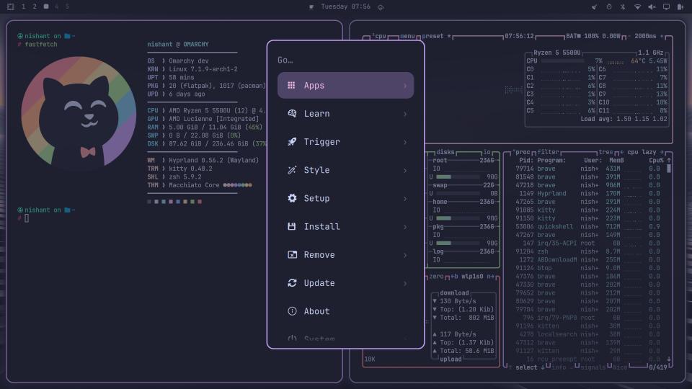Click the wlp1s0 interface label in btop

point(472,276)
